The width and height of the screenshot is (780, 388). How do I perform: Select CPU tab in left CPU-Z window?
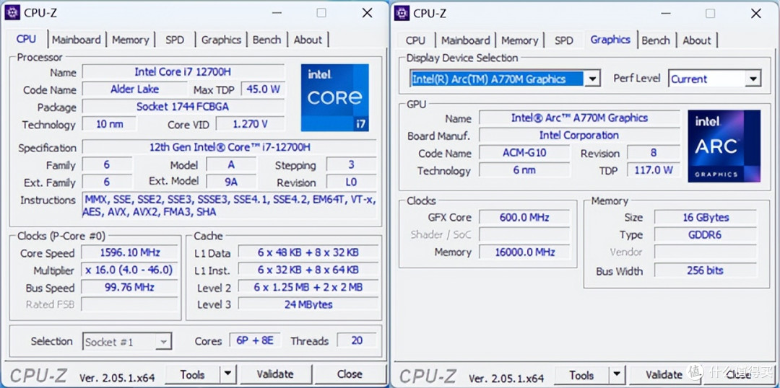point(27,39)
